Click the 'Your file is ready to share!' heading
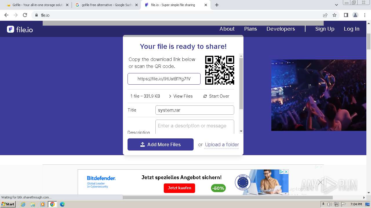This screenshot has height=208, width=371. pos(183,47)
